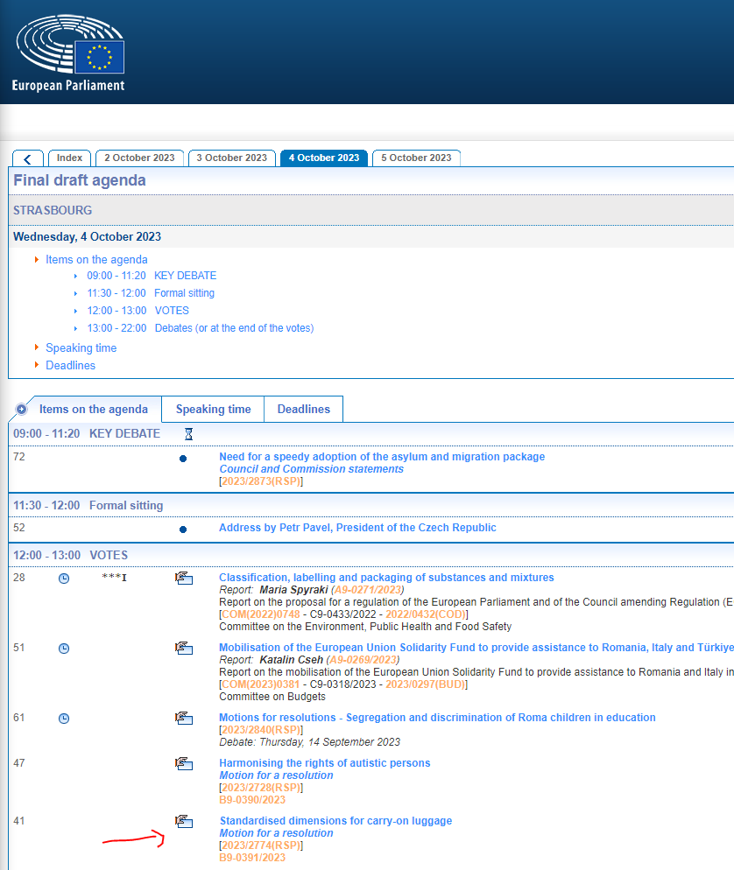The height and width of the screenshot is (870, 734).
Task: Expand the Speaking time outline entry
Action: point(81,347)
